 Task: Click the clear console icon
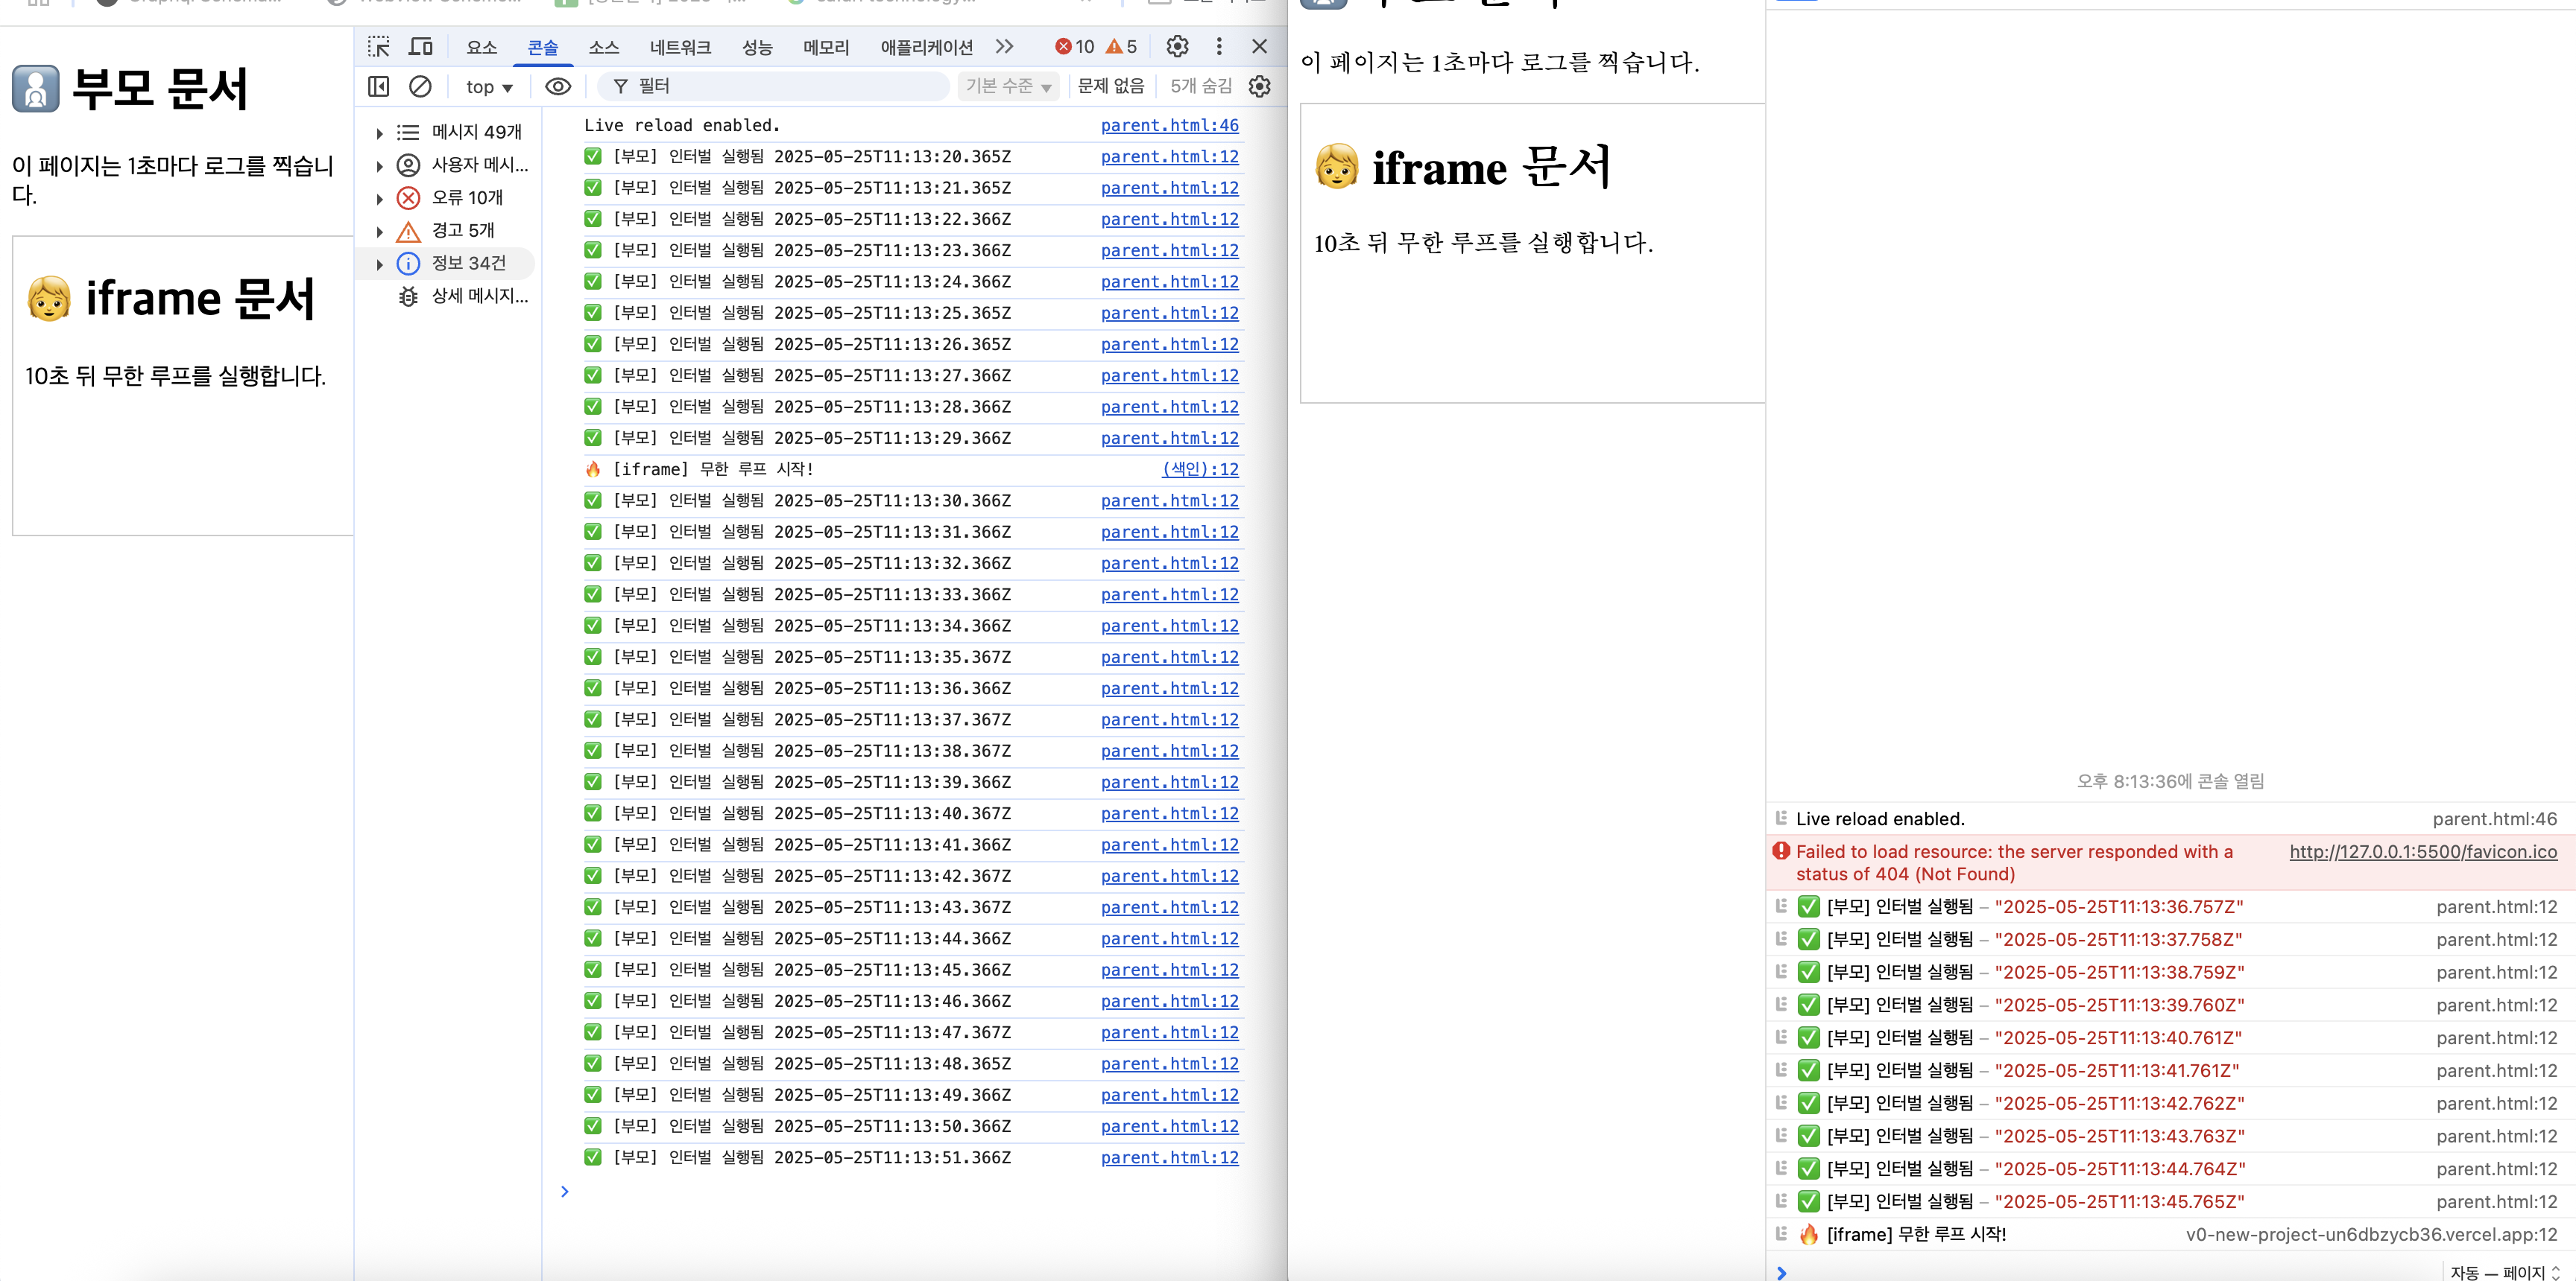(420, 87)
